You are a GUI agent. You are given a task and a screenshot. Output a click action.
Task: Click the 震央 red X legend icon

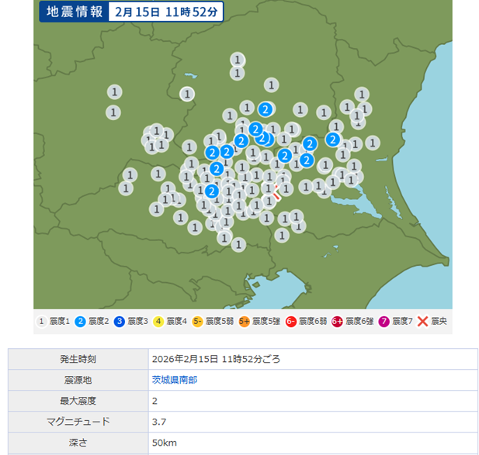(x=422, y=321)
